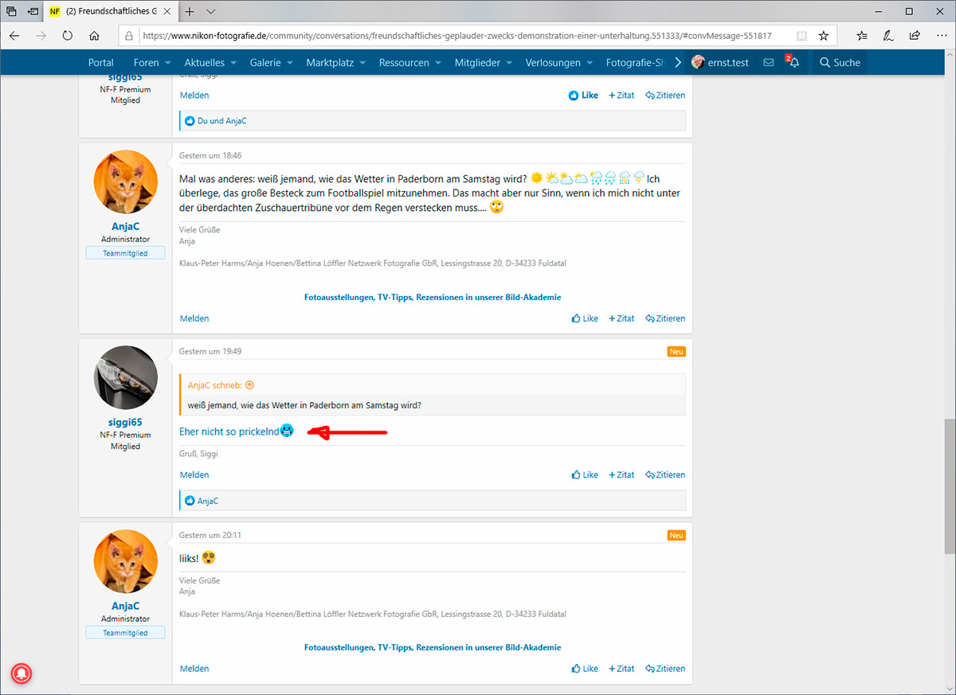Open AnjaC username on the 18:46 post

[126, 226]
